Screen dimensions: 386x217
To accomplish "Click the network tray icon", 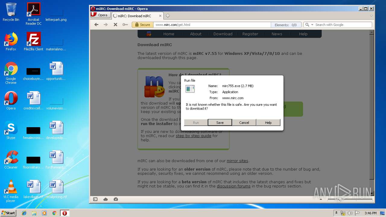I will pyautogui.click(x=343, y=213).
